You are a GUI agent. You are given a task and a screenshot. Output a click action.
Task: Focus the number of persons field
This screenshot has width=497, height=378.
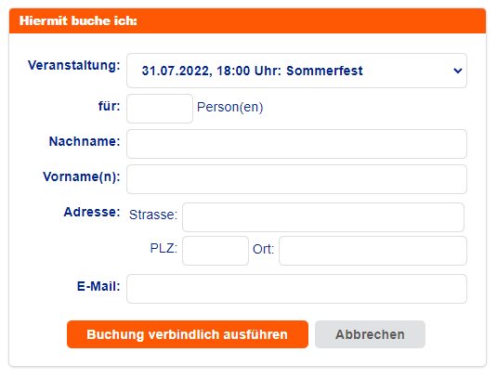tap(160, 109)
